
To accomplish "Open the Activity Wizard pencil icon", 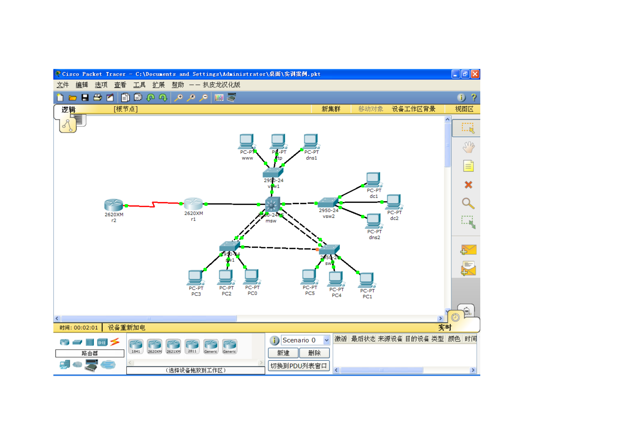I will (x=110, y=98).
